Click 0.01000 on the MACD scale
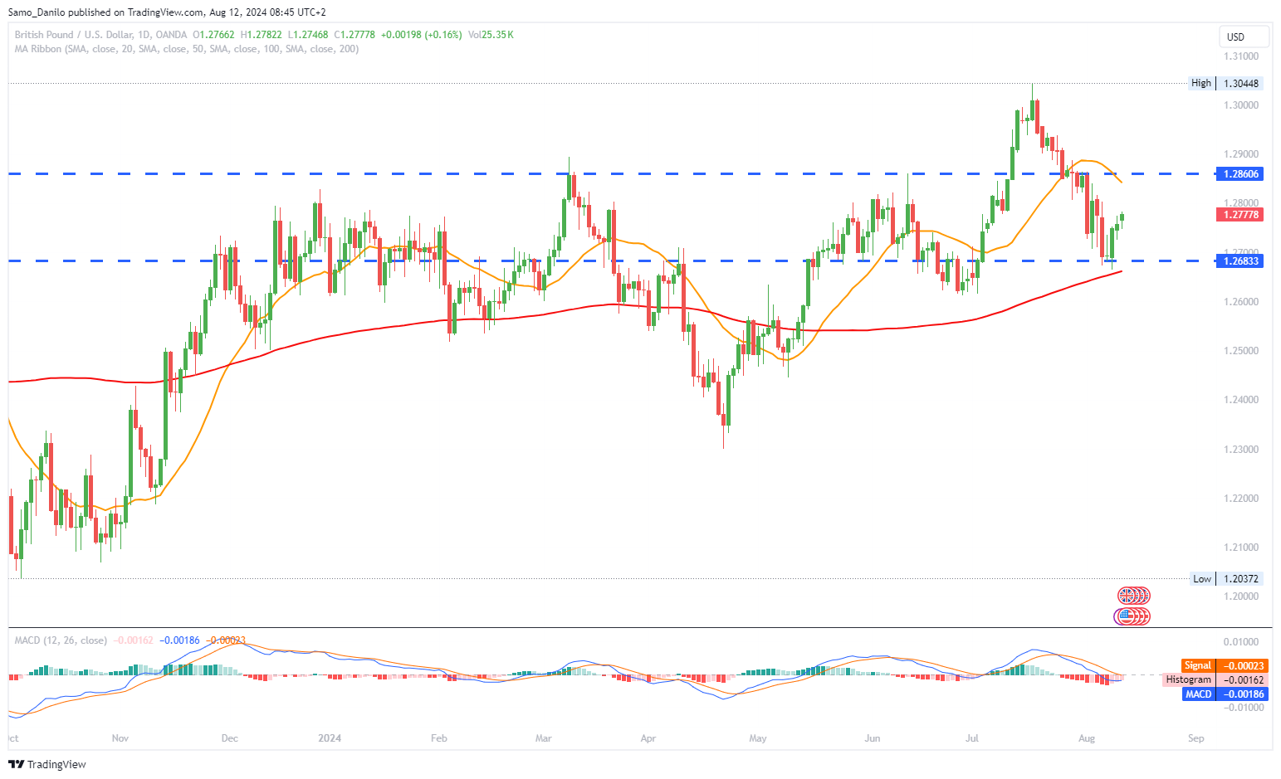 1241,642
